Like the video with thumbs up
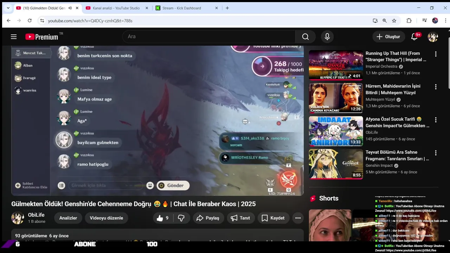This screenshot has height=253, width=450. tap(163, 218)
